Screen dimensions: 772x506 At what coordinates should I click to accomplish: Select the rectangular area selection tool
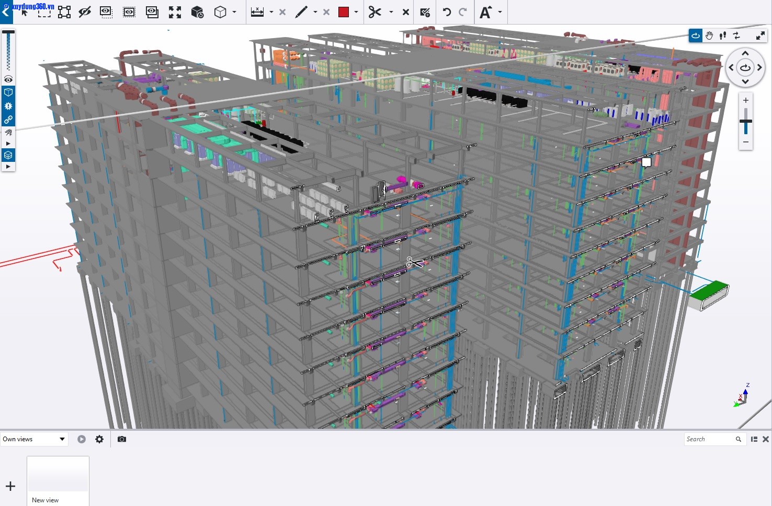point(44,12)
